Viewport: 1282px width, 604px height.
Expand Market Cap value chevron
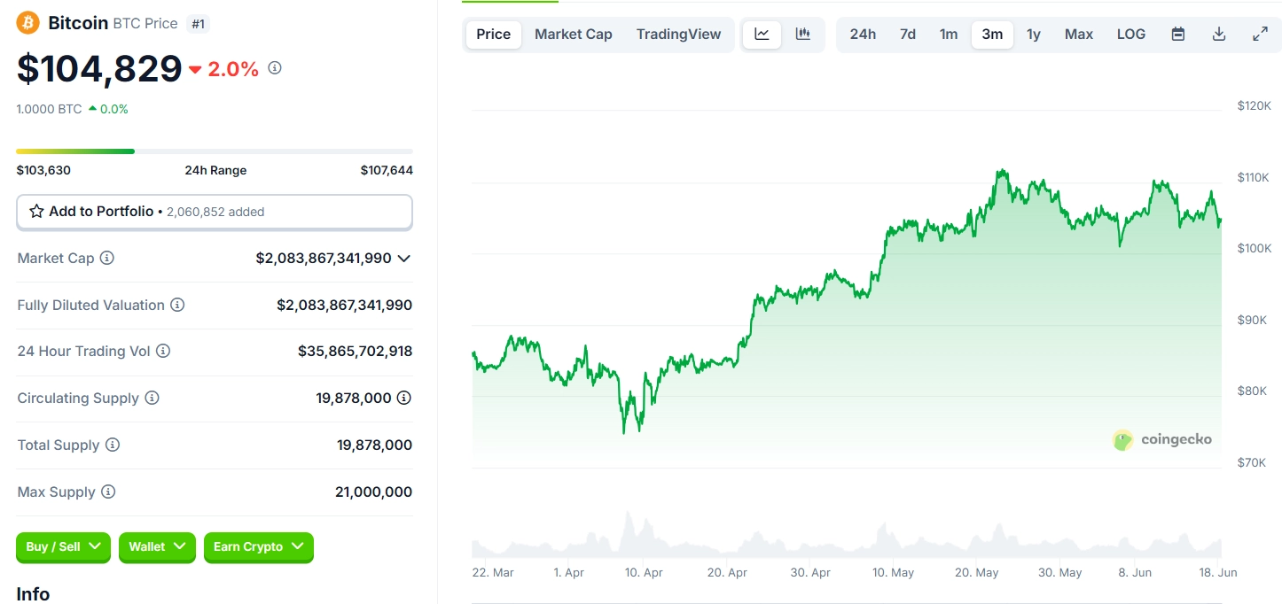404,258
